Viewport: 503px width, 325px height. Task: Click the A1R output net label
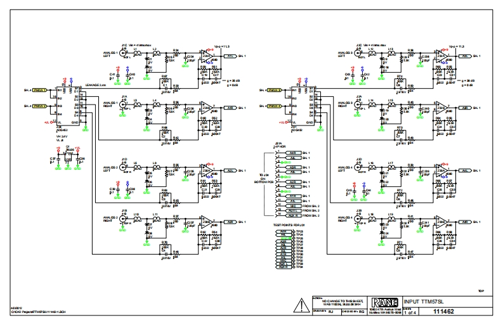(231, 108)
